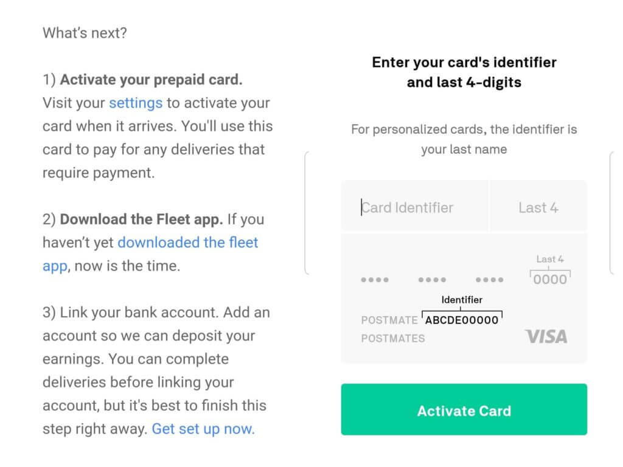Follow the Get set up now link
This screenshot has width=623, height=467.
[x=203, y=429]
